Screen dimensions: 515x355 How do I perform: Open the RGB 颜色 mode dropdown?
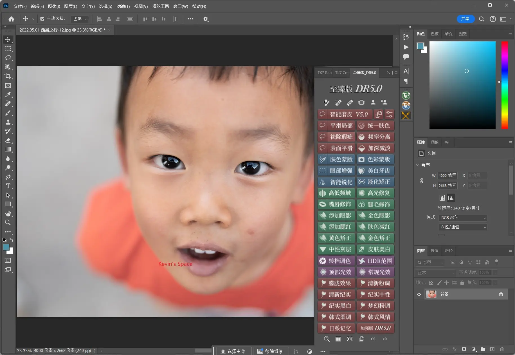point(463,217)
